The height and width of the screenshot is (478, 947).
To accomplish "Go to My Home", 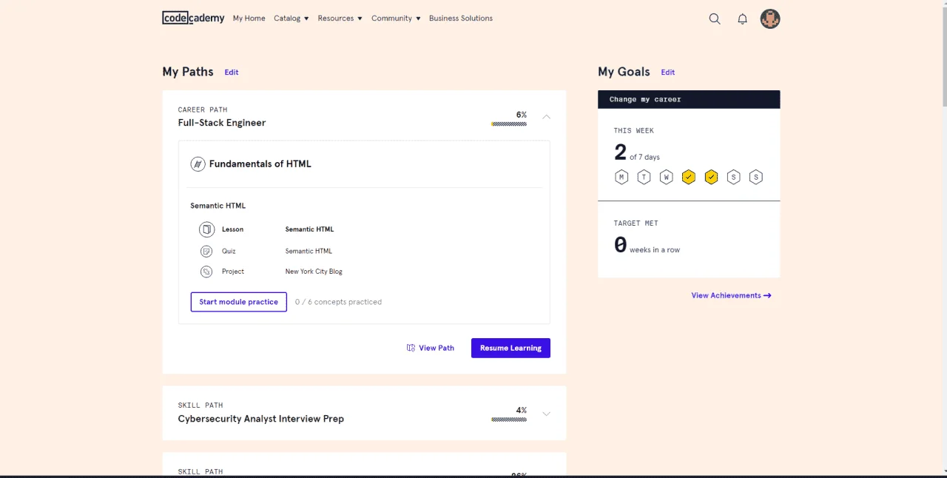I will [x=249, y=18].
